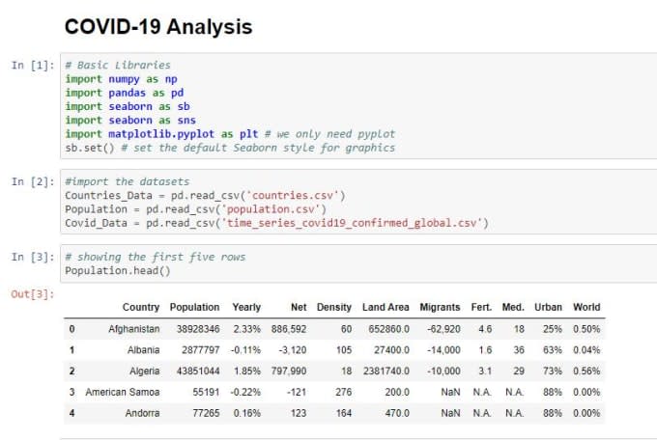This screenshot has width=657, height=440.
Task: Click the net change value 797,990
Action: pos(289,371)
